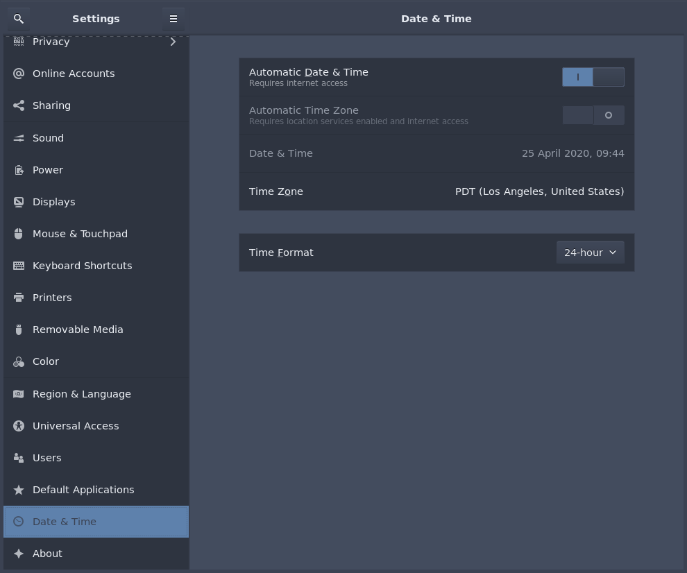This screenshot has height=573, width=687.
Task: Select the Power icon in sidebar
Action: pos(18,170)
